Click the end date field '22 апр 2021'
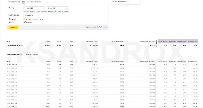Screen dimensions: 203x108 pyautogui.click(x=57, y=8)
